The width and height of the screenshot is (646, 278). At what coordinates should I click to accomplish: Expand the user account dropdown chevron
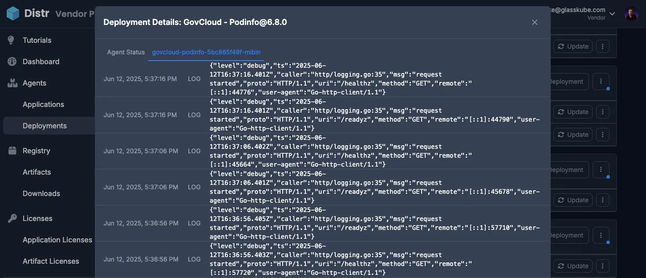coord(612,14)
